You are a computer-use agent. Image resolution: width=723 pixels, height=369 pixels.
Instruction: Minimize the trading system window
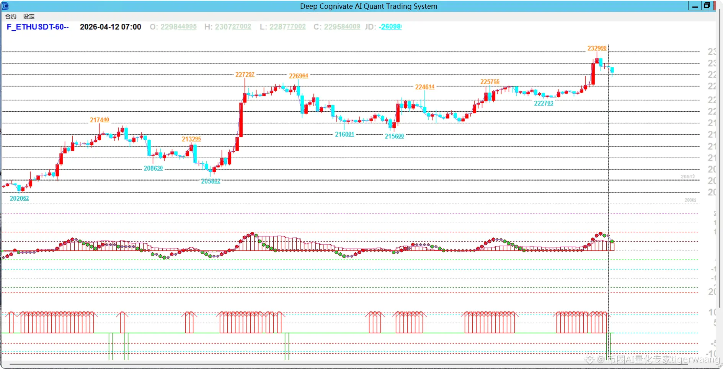695,6
